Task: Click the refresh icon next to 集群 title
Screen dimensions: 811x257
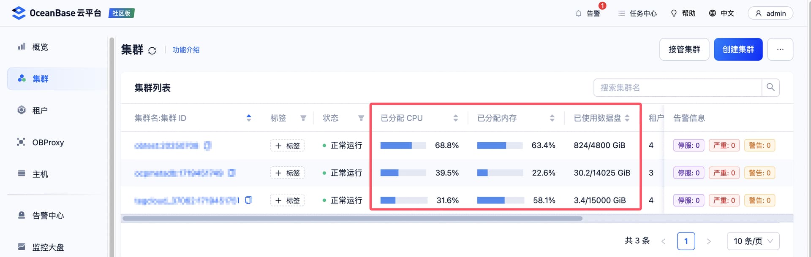Action: point(152,51)
